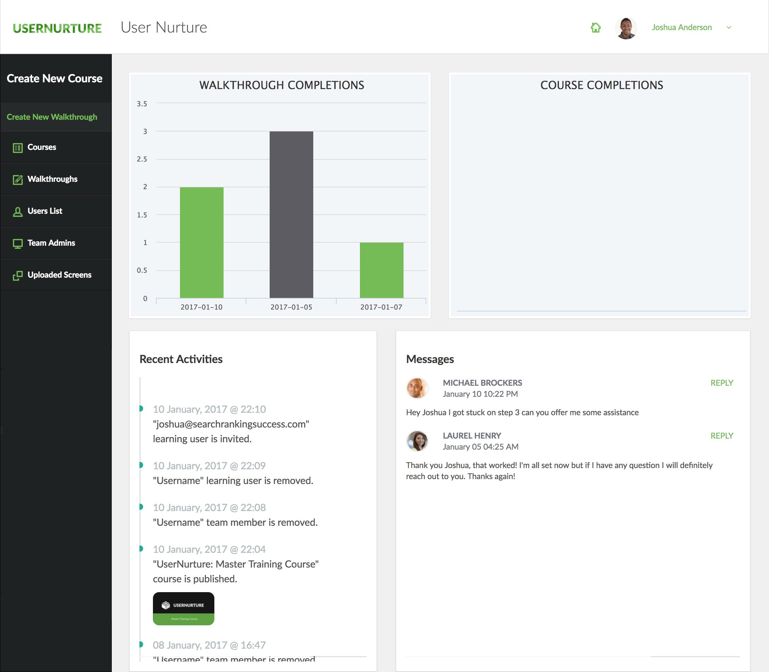The height and width of the screenshot is (672, 769).
Task: Click the COURSE COMPLETIONS chart title
Action: pos(601,85)
